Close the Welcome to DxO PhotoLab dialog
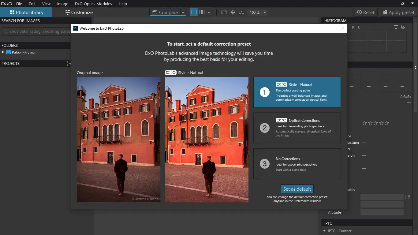418x235 pixels. click(x=343, y=28)
